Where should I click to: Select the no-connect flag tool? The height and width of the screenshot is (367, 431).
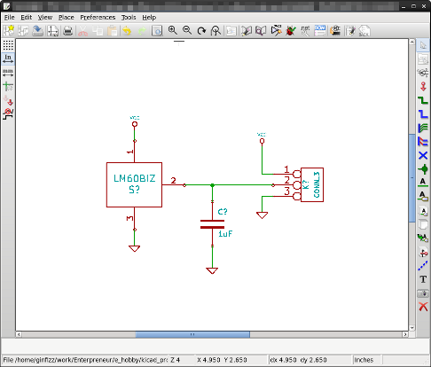coord(423,155)
